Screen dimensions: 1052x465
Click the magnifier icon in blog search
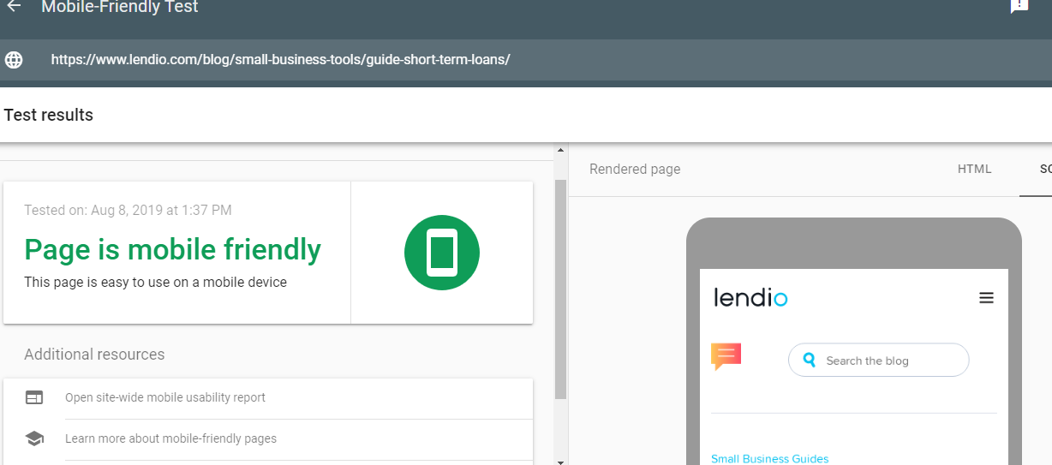pos(810,361)
